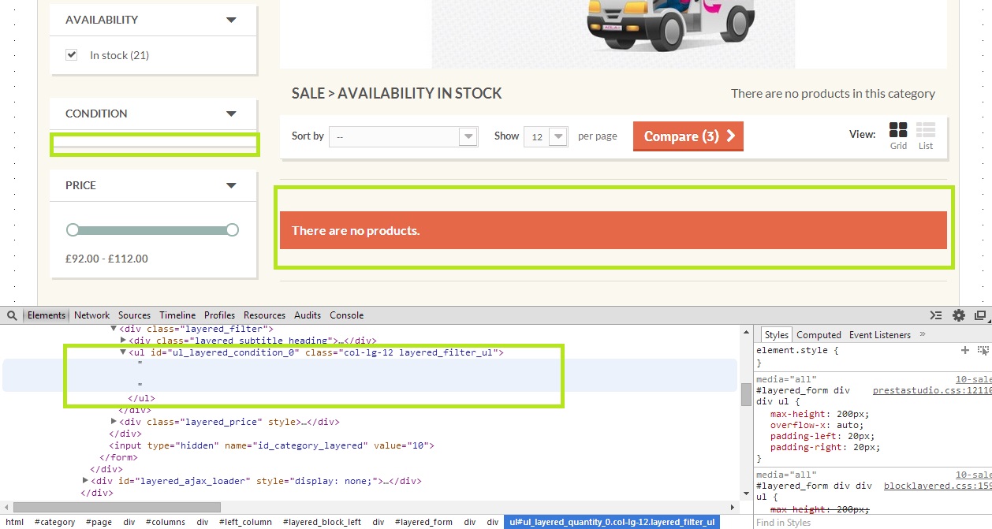
Task: Select the Styles pane tab
Action: pyautogui.click(x=777, y=335)
